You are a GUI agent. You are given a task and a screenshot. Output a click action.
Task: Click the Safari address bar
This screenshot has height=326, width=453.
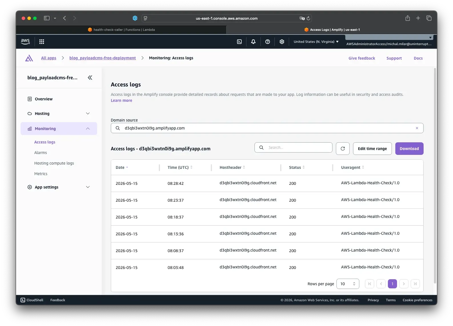pyautogui.click(x=226, y=18)
